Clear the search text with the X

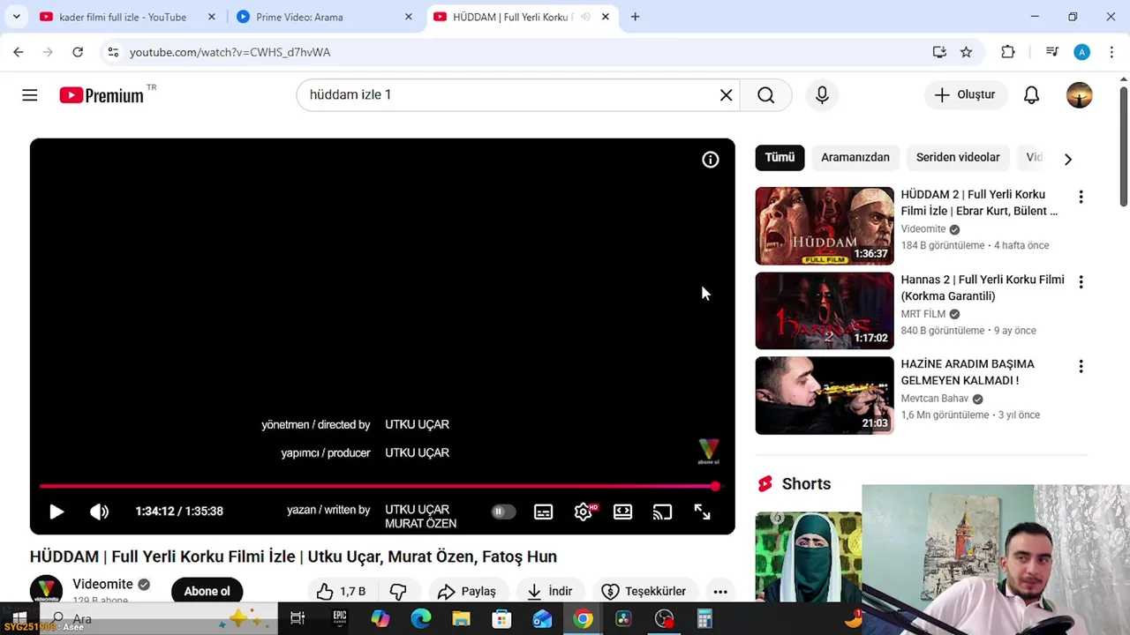tap(726, 95)
